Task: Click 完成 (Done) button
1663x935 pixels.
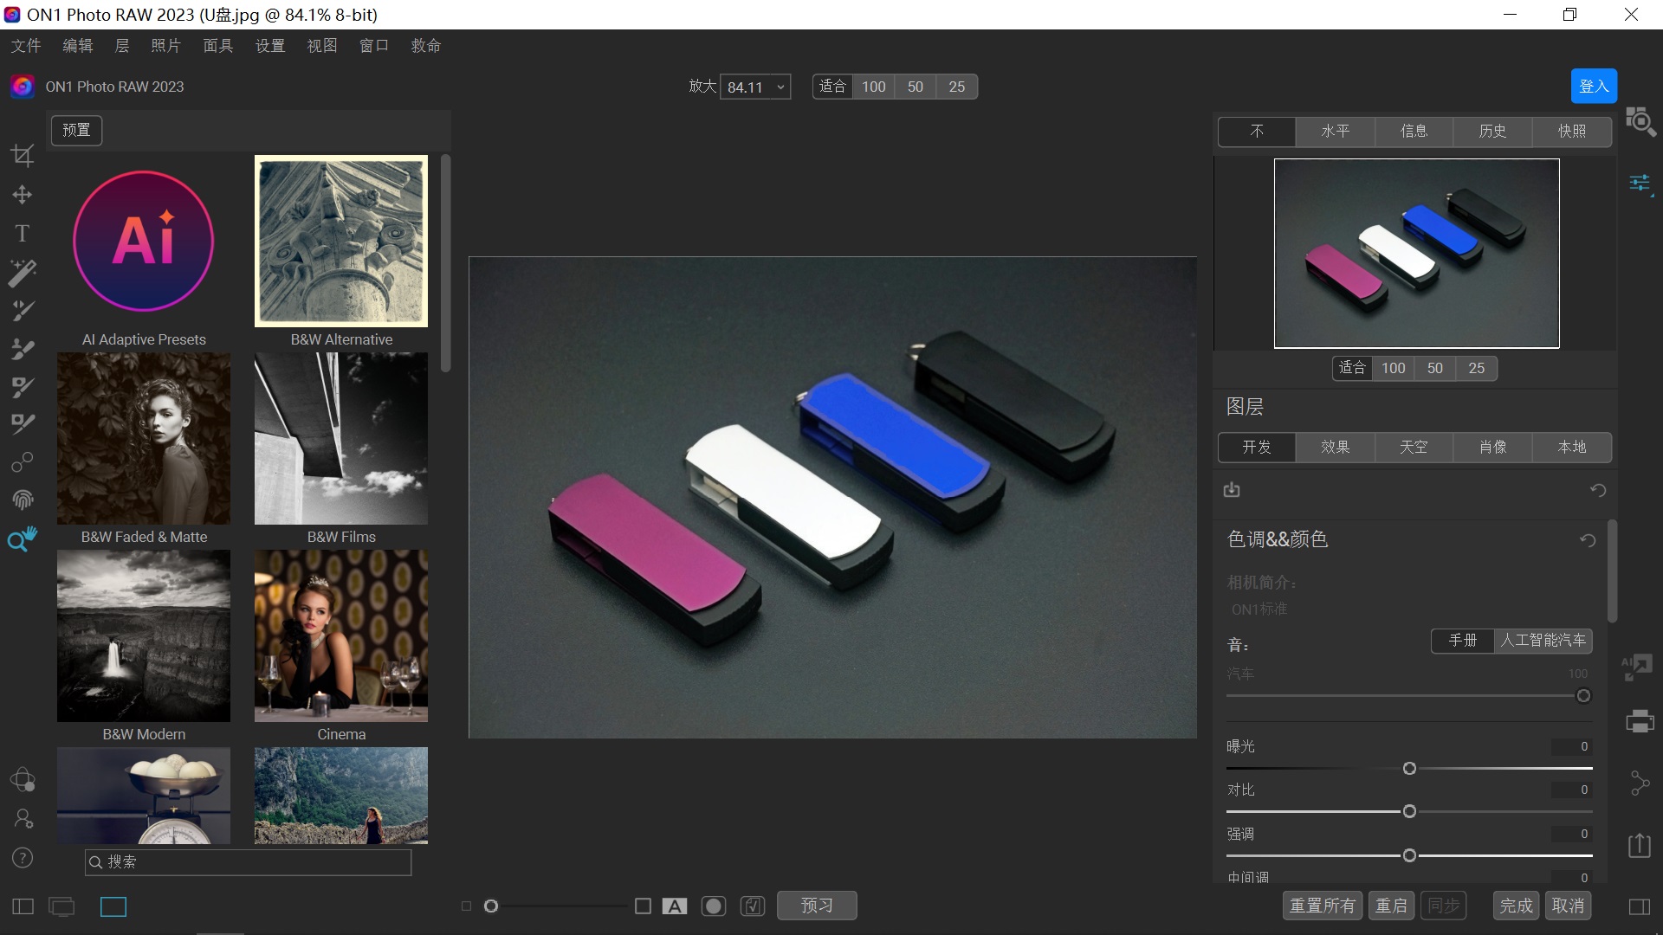Action: pyautogui.click(x=1516, y=906)
